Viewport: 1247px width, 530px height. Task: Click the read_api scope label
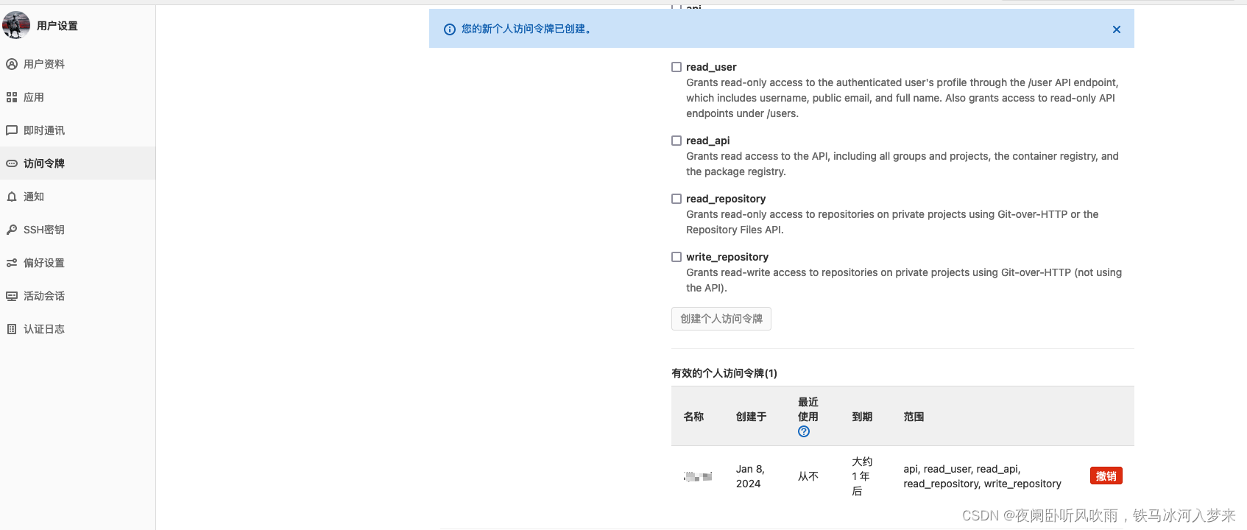[x=708, y=141]
